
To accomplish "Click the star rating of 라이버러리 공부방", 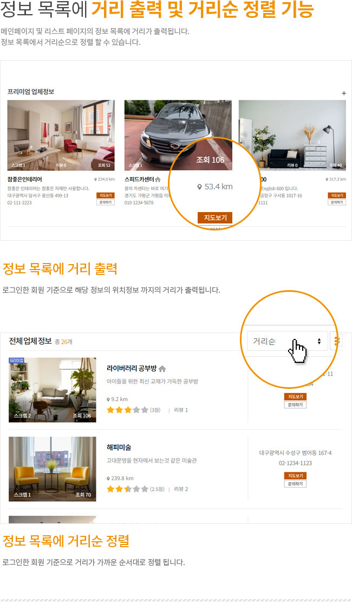I will pyautogui.click(x=127, y=410).
